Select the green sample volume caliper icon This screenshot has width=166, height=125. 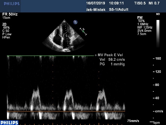coord(83,31)
